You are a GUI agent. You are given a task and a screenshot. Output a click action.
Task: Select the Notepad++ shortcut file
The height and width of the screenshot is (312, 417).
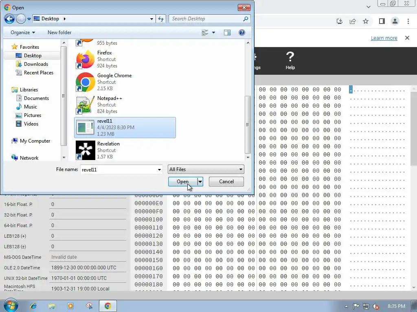[125, 105]
